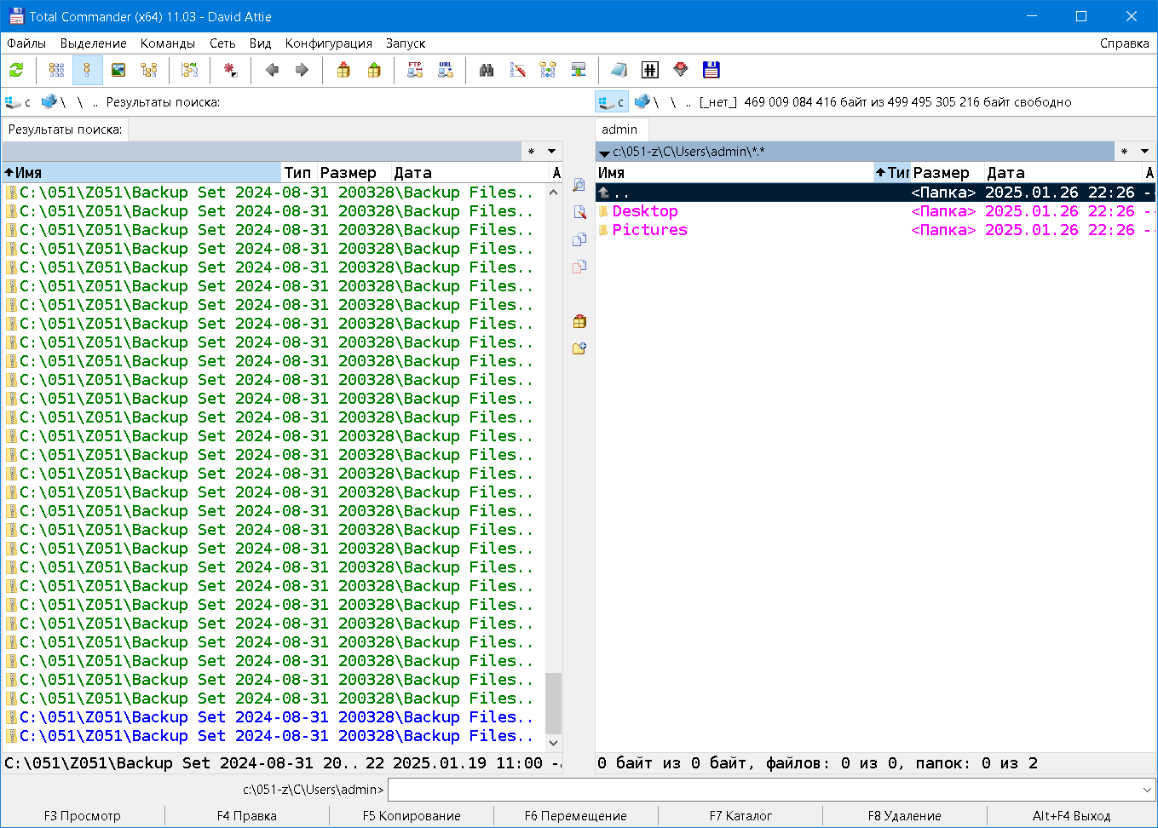The height and width of the screenshot is (828, 1158).
Task: Toggle the full details view mode
Action: coord(88,70)
